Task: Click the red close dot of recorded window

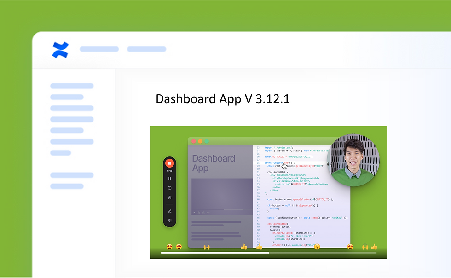Action: (x=194, y=141)
